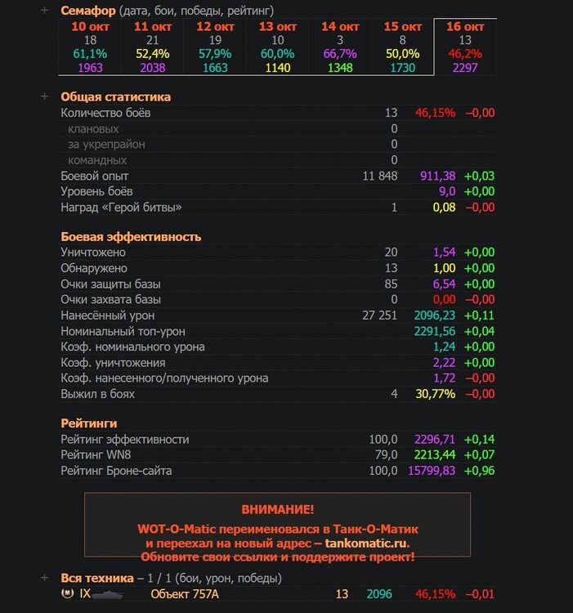Click the Очки защиты базы label
The width and height of the screenshot is (573, 613).
(110, 284)
